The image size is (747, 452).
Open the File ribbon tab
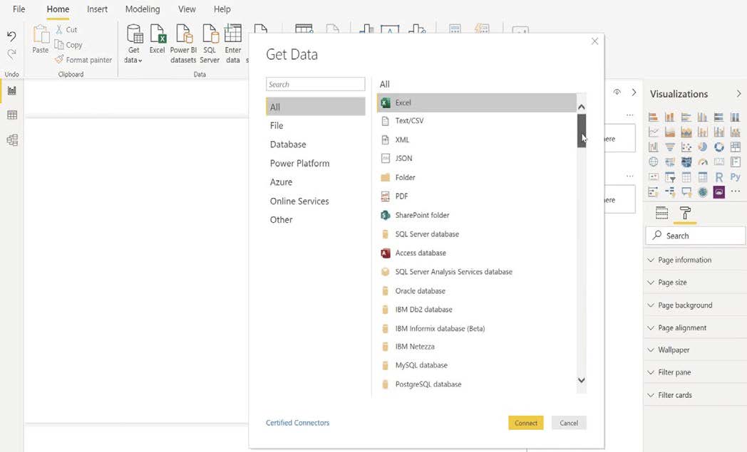(19, 9)
